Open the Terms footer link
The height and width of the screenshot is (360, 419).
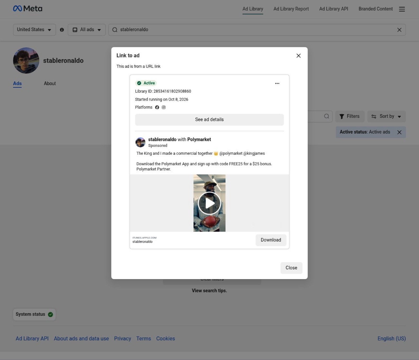point(144,339)
